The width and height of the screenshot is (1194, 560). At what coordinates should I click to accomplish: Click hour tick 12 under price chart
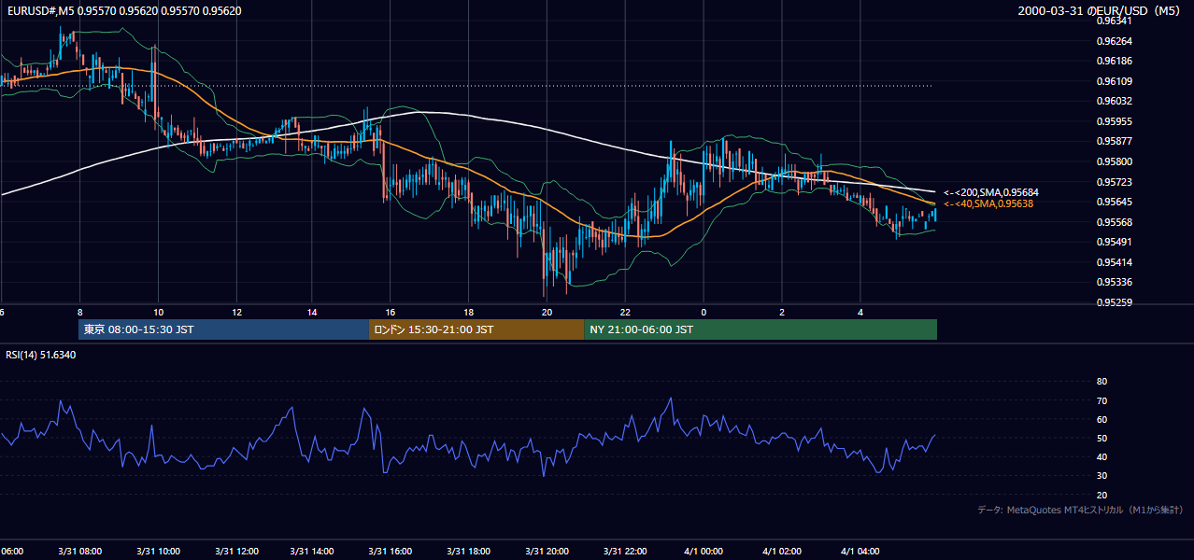point(236,313)
